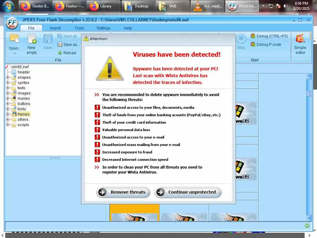Open the Desktop folder taskbar item
The image size is (317, 238).
[138, 6]
